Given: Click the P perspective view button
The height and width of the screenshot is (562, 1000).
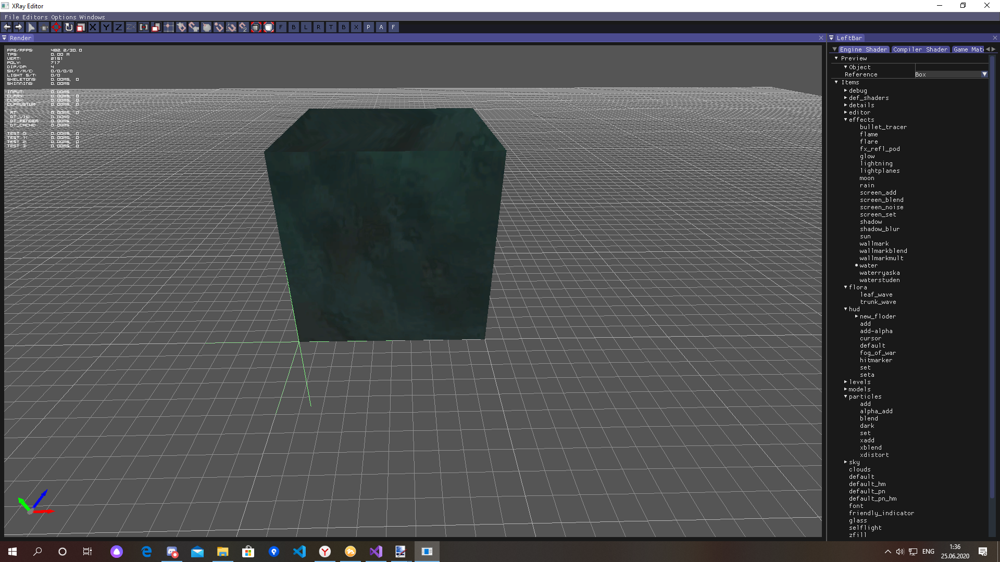Looking at the screenshot, I should pos(369,27).
